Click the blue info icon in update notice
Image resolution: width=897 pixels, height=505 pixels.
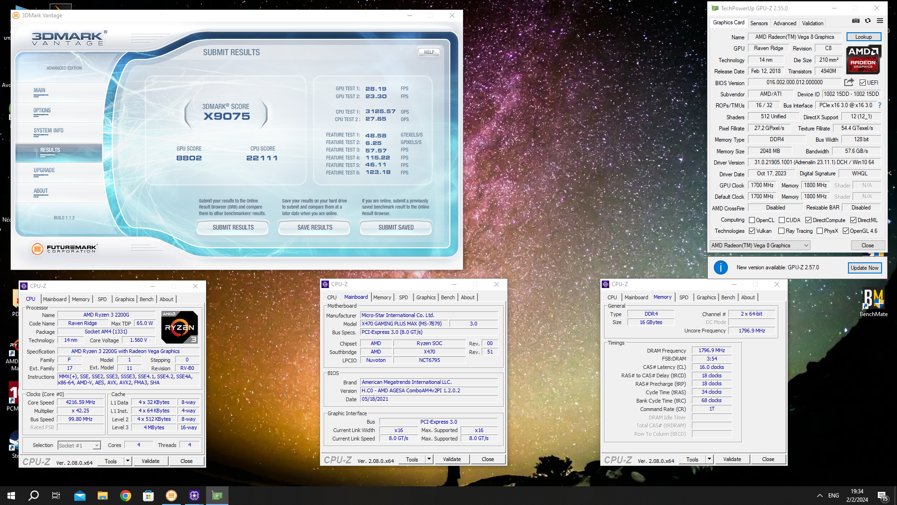[721, 267]
